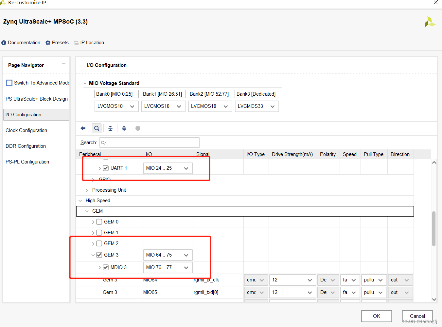
Task: Click the expand all toolbar icon
Action: [124, 128]
